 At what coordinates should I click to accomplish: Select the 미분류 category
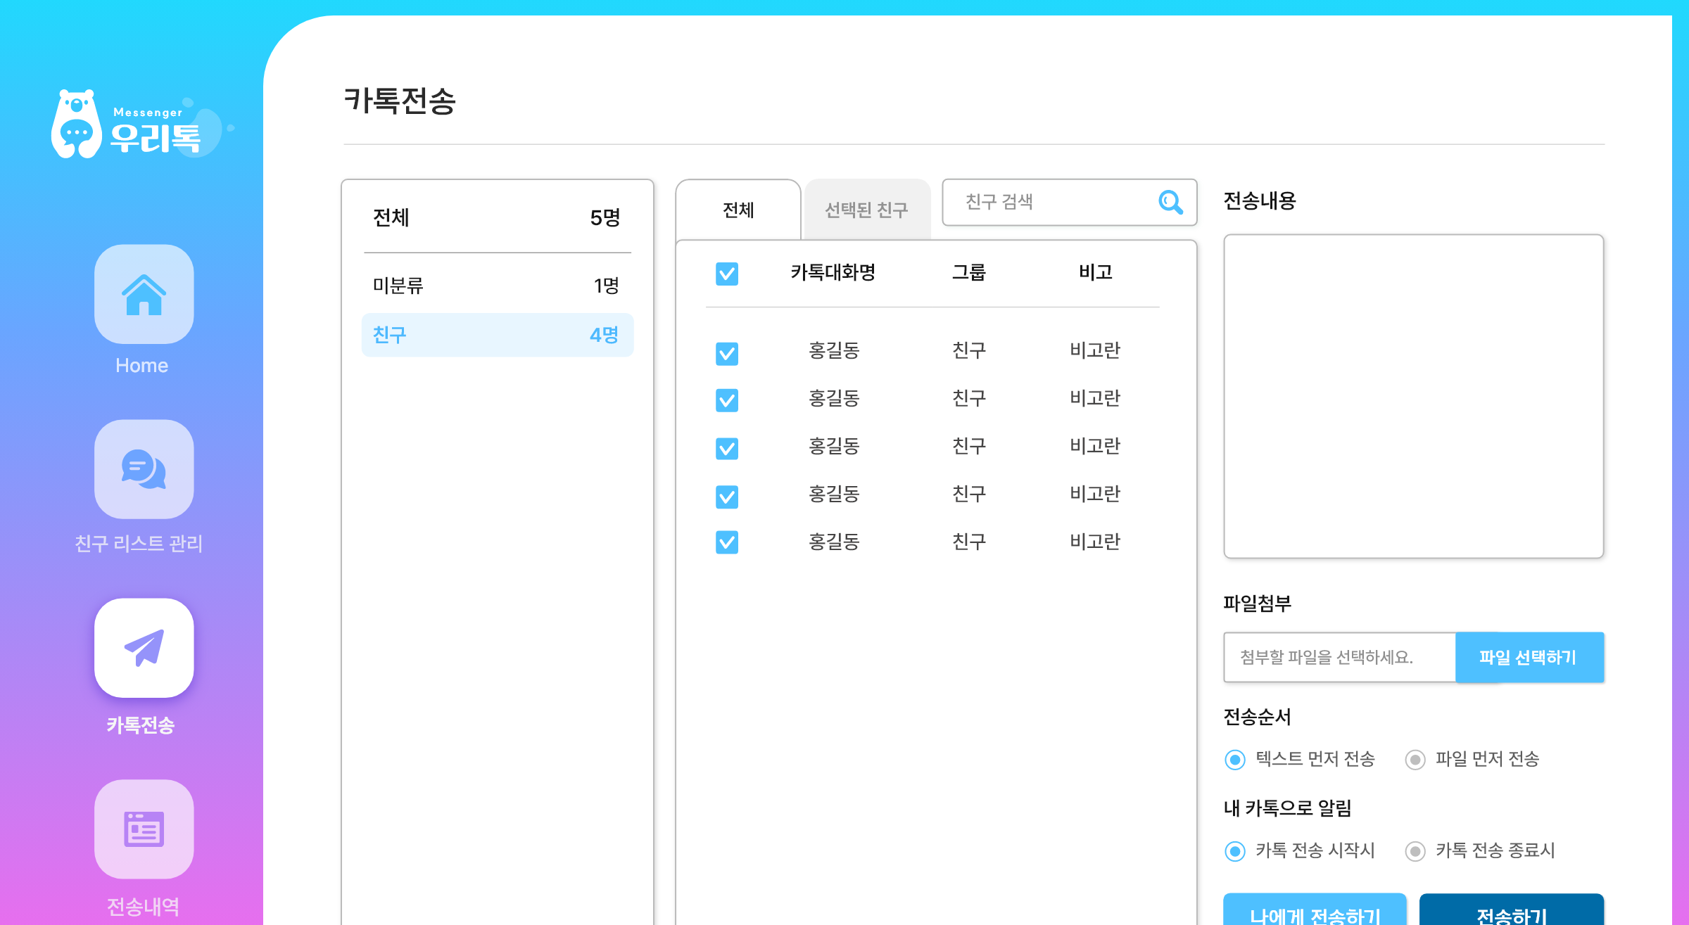497,286
